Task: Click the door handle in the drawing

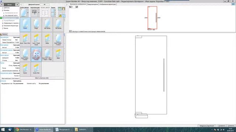Action: click(x=164, y=75)
